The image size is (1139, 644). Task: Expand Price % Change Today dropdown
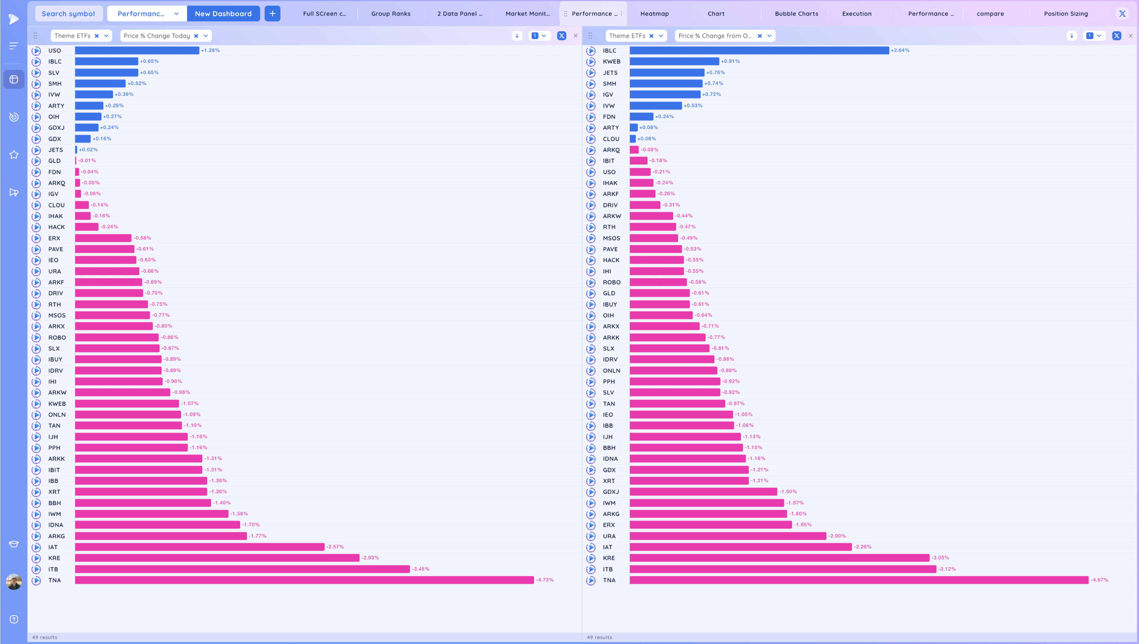tap(206, 36)
